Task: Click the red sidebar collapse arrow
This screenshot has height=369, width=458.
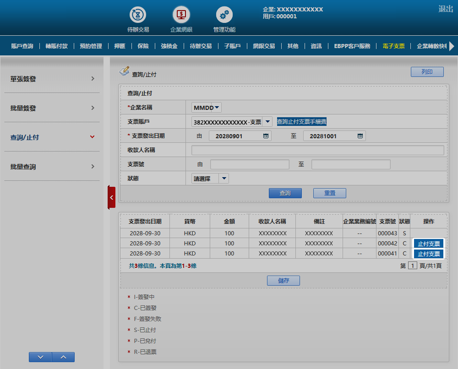Action: click(111, 197)
